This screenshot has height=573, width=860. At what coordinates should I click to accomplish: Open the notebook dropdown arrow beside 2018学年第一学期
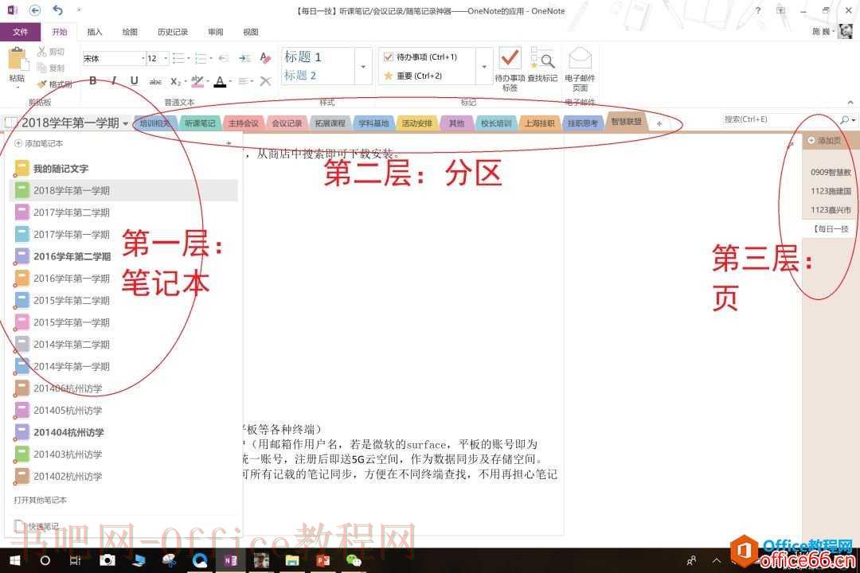126,123
